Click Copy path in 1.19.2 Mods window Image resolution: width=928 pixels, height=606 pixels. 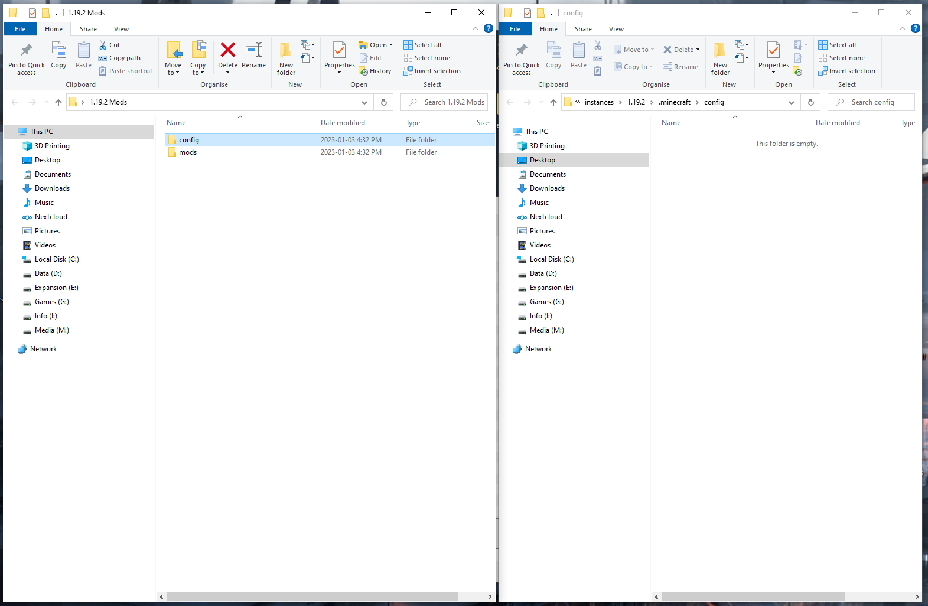119,58
